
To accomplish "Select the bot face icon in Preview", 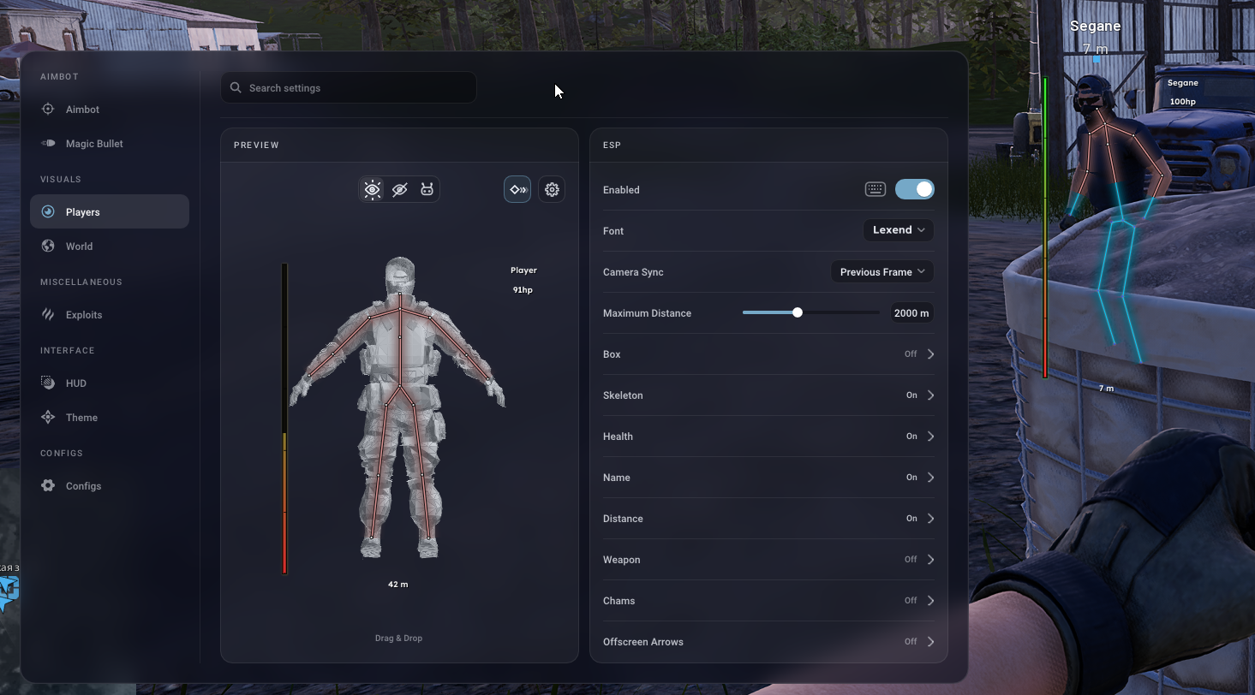I will pos(427,190).
